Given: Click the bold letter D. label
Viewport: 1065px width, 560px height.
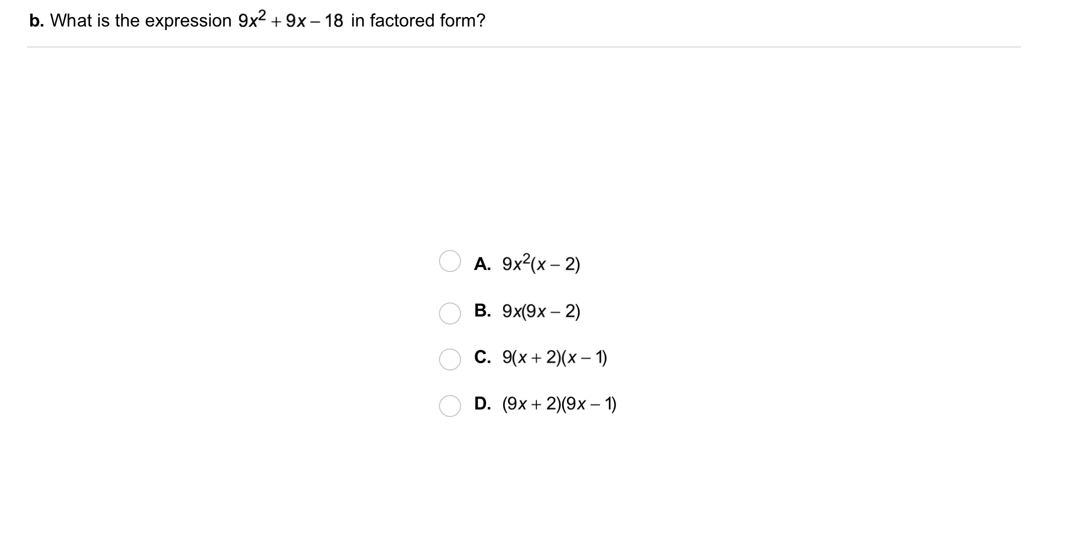Looking at the screenshot, I should (482, 403).
